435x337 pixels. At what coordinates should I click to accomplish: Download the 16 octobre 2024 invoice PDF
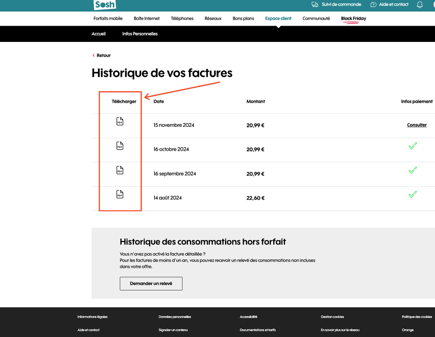point(120,146)
